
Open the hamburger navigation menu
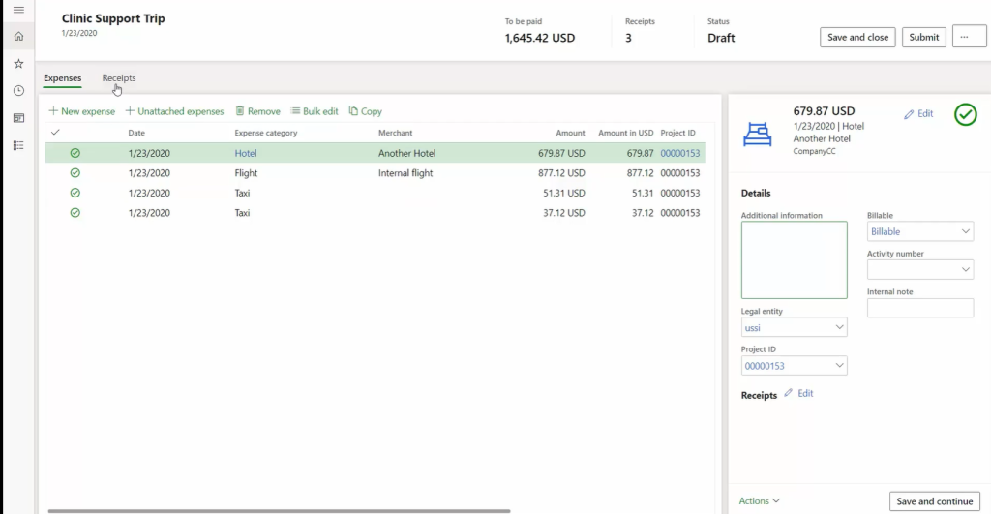17,10
